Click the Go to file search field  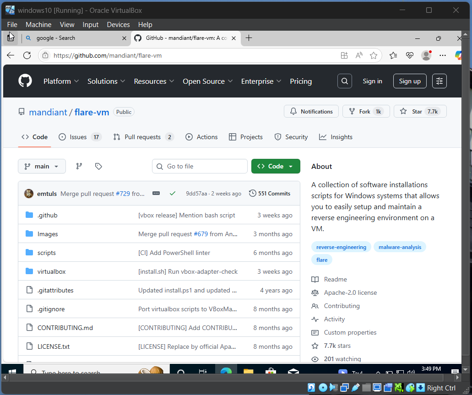[x=200, y=166]
